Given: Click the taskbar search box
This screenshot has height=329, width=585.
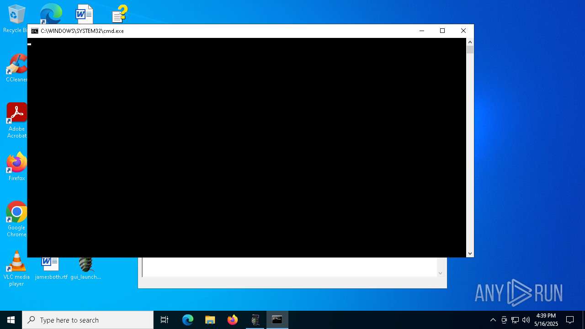Looking at the screenshot, I should 88,320.
